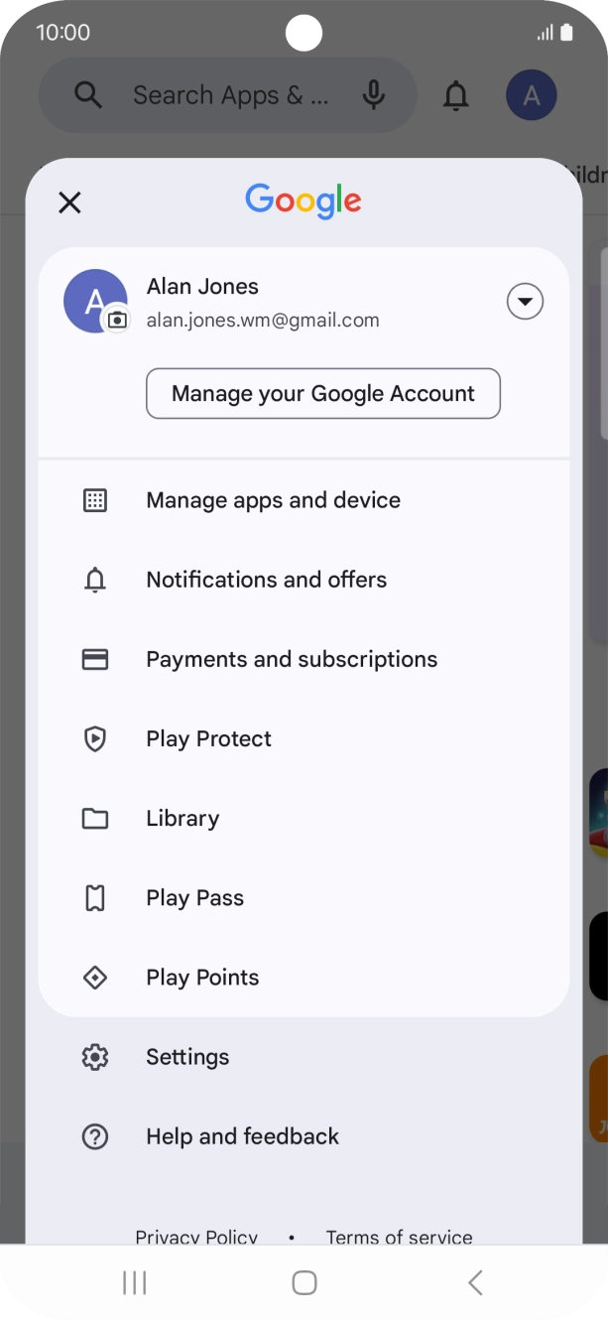Close the Google account menu

point(69,202)
